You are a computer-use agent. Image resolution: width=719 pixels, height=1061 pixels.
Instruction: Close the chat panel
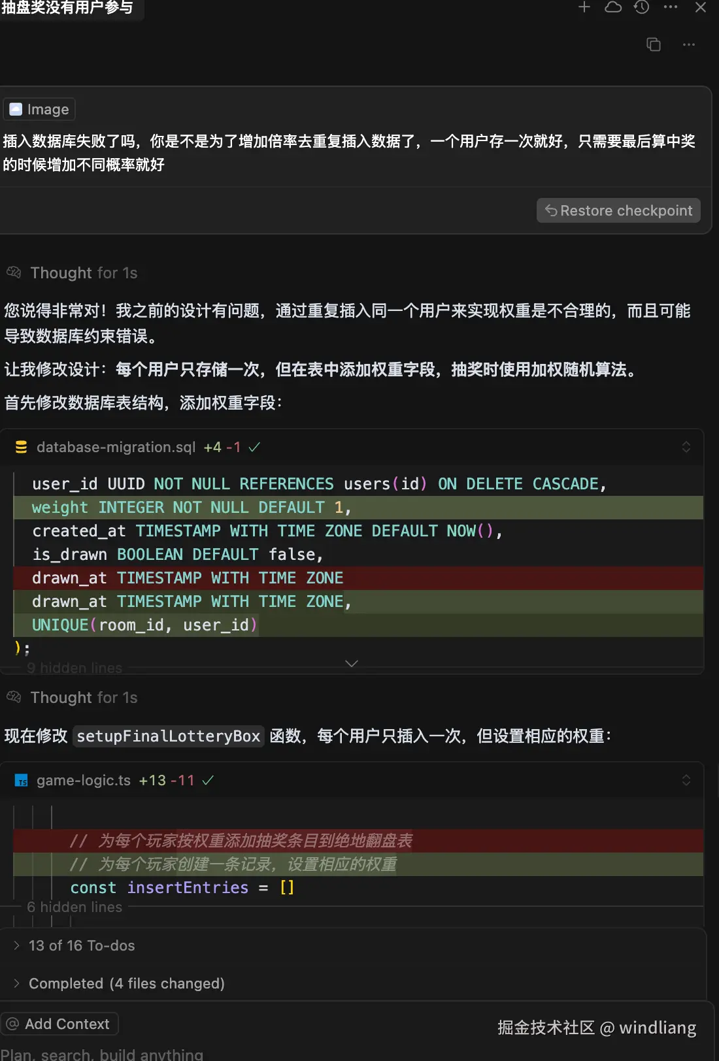(x=700, y=7)
